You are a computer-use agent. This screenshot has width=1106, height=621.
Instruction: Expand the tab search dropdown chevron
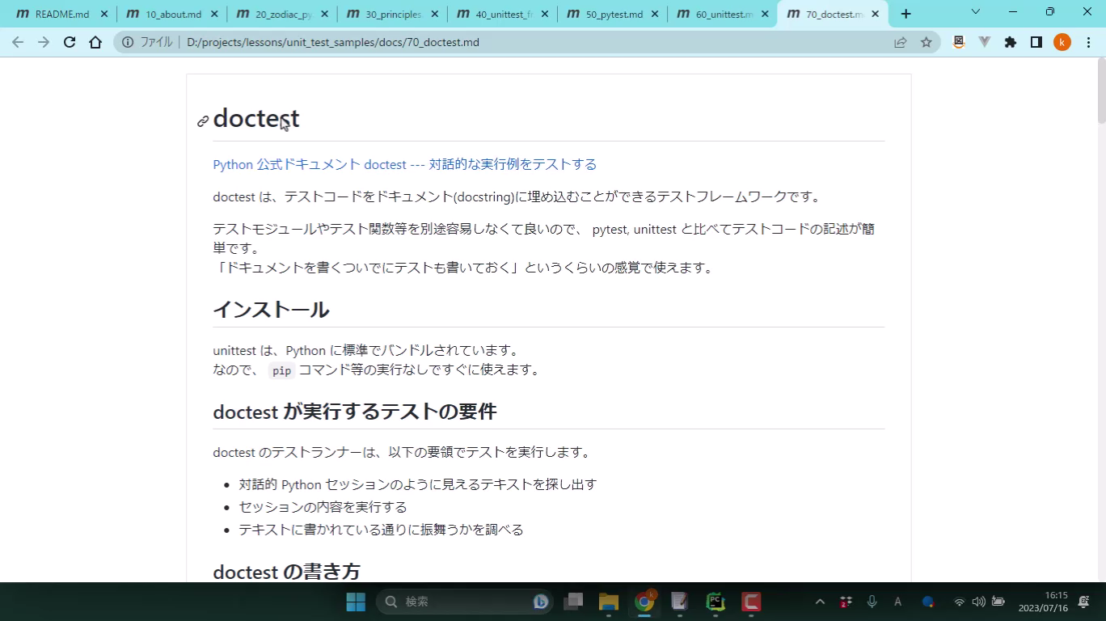(975, 12)
